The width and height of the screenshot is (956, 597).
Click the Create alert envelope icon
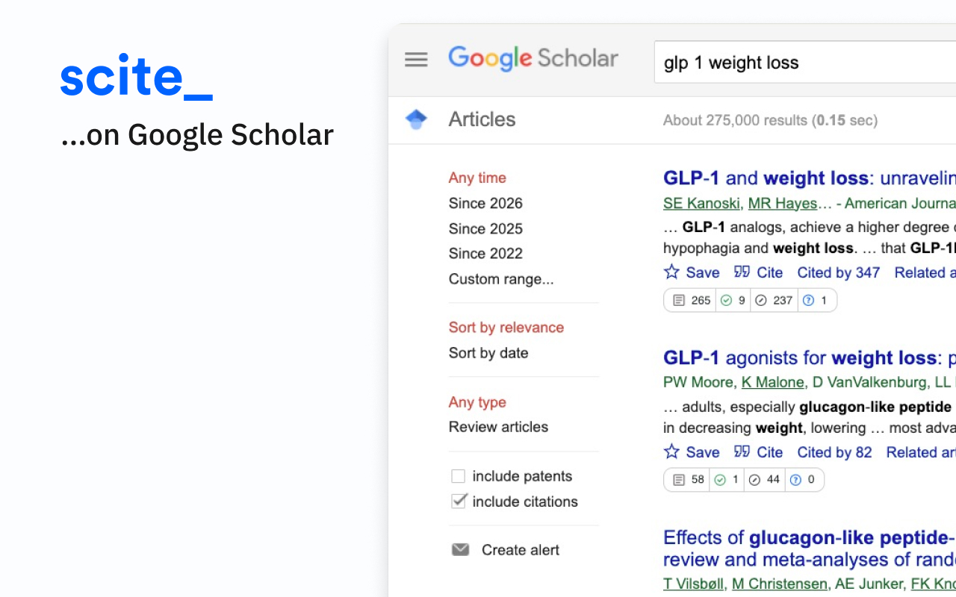461,550
